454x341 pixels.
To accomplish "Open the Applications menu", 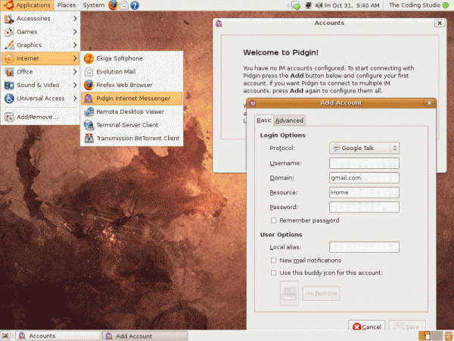I will point(27,5).
